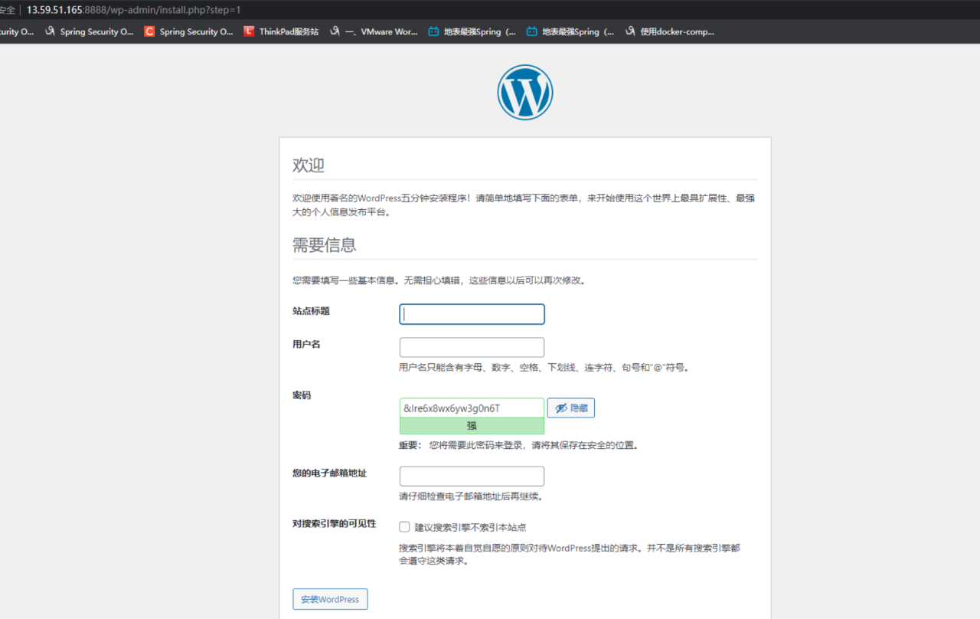Screen dimensions: 980x619
Task: Click the green 强 password strength indicator
Action: [x=472, y=425]
